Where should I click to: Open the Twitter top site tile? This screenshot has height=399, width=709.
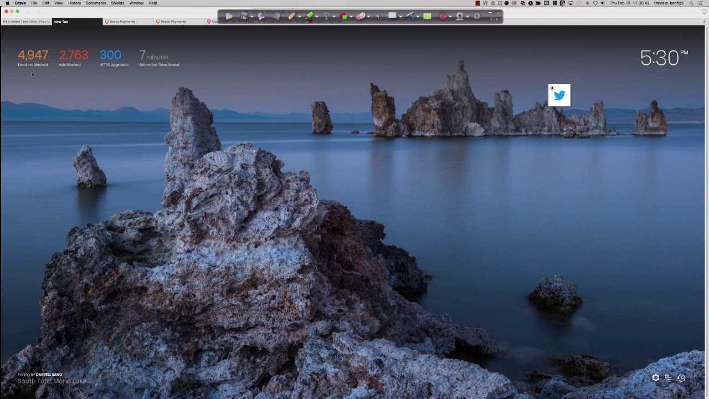pyautogui.click(x=559, y=95)
